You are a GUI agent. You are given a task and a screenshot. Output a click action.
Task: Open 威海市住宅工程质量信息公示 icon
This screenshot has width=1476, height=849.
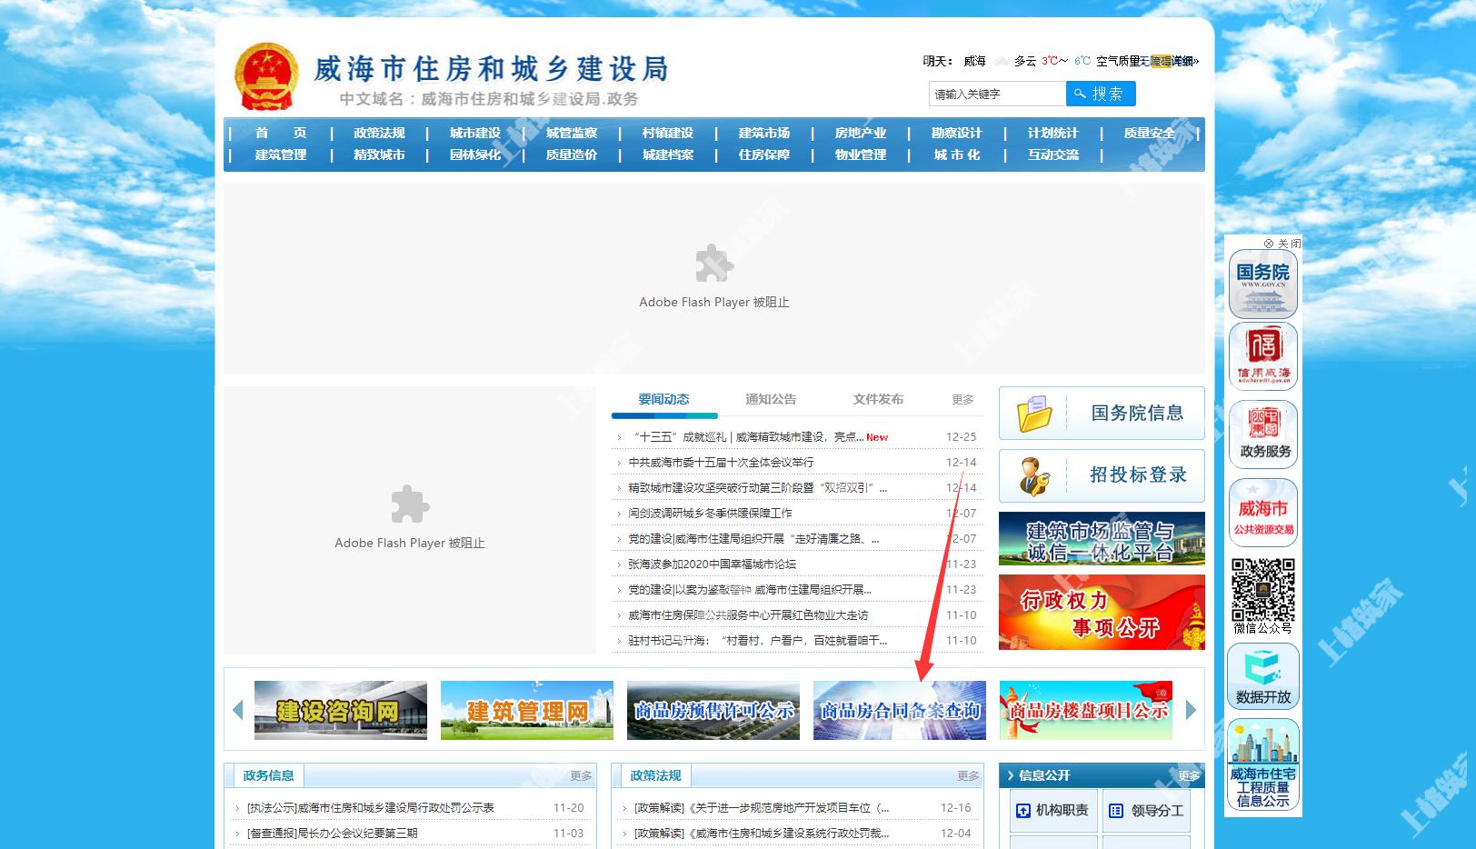1262,764
